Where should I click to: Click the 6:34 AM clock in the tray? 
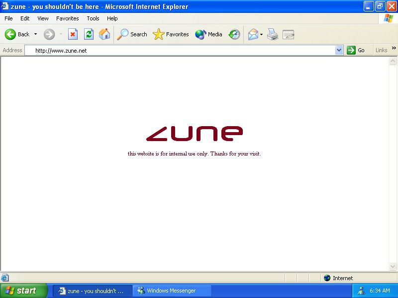point(380,291)
